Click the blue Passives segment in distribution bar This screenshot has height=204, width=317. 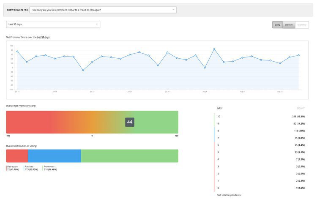tap(54, 156)
